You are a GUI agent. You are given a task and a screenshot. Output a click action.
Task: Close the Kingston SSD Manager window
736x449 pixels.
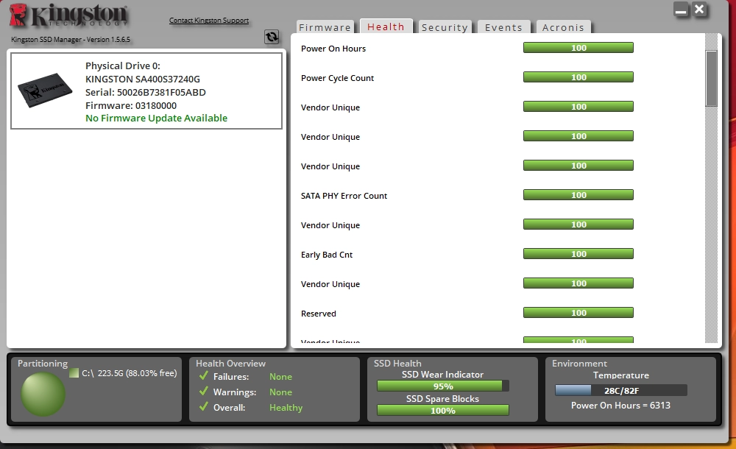pyautogui.click(x=699, y=10)
